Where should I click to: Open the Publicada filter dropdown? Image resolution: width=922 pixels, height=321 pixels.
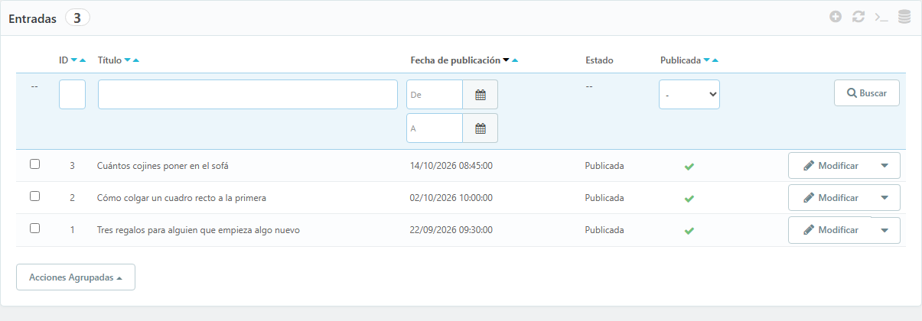tap(689, 95)
